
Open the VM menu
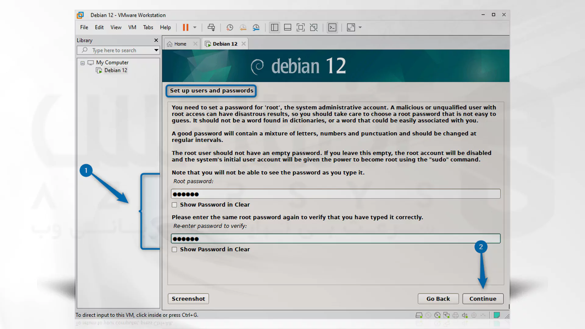click(132, 27)
